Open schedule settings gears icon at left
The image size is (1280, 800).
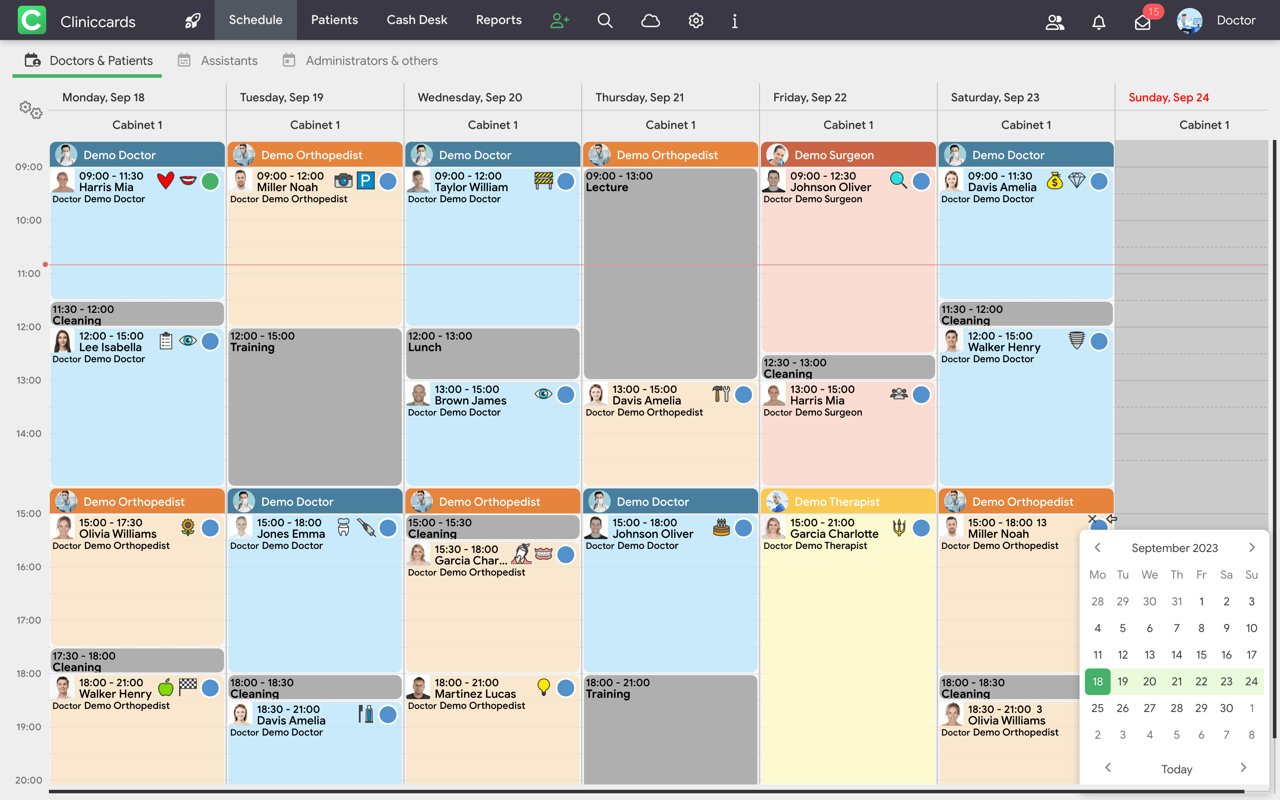pos(31,110)
